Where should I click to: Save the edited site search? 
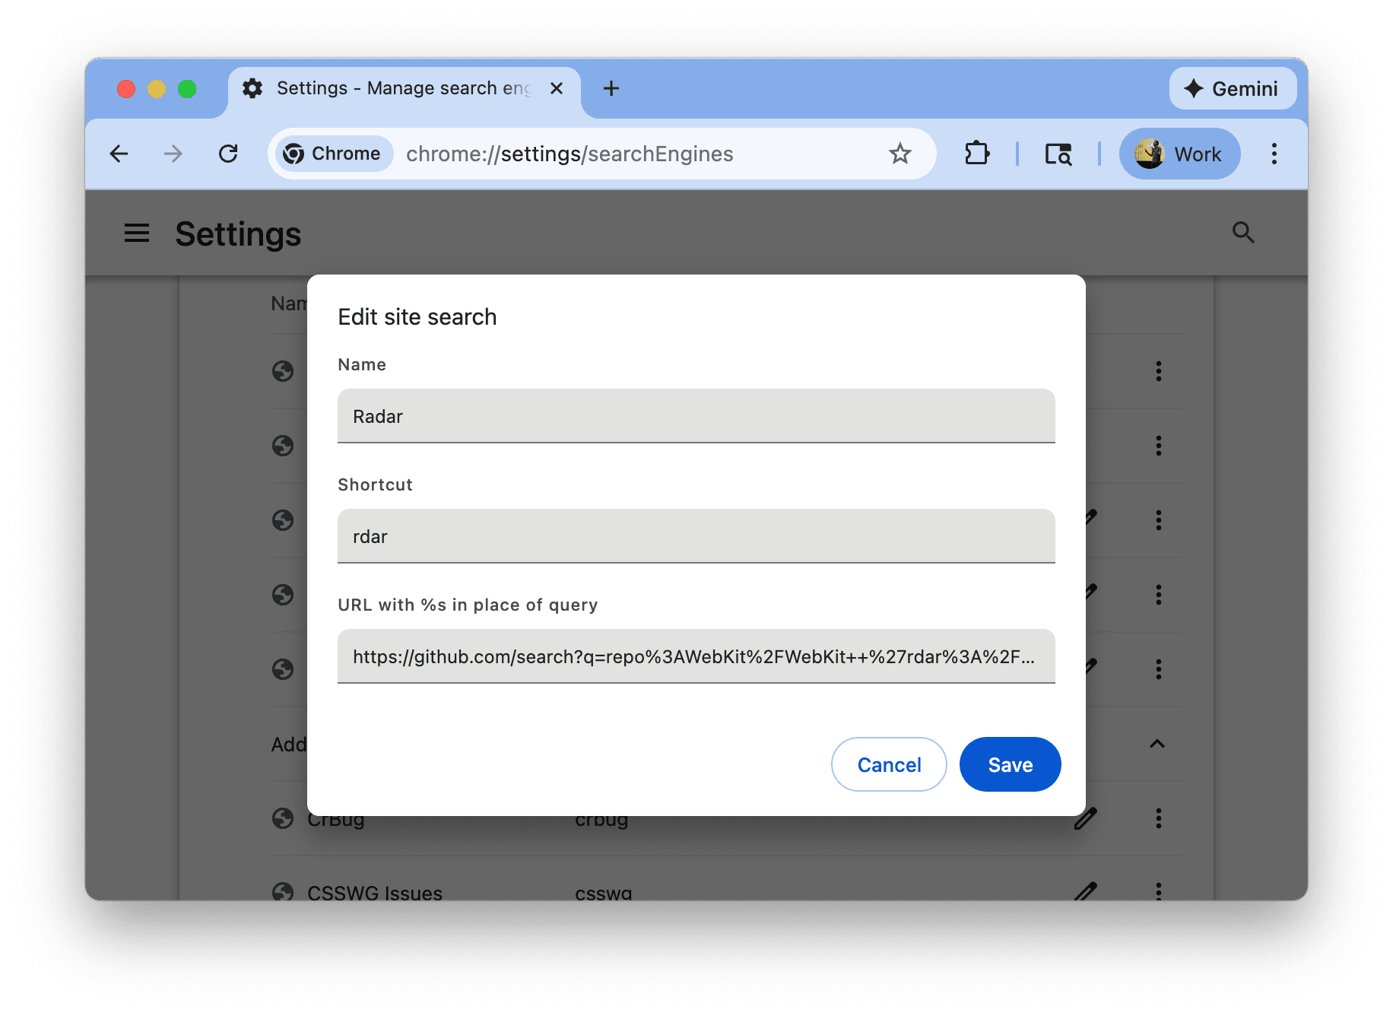(1010, 764)
